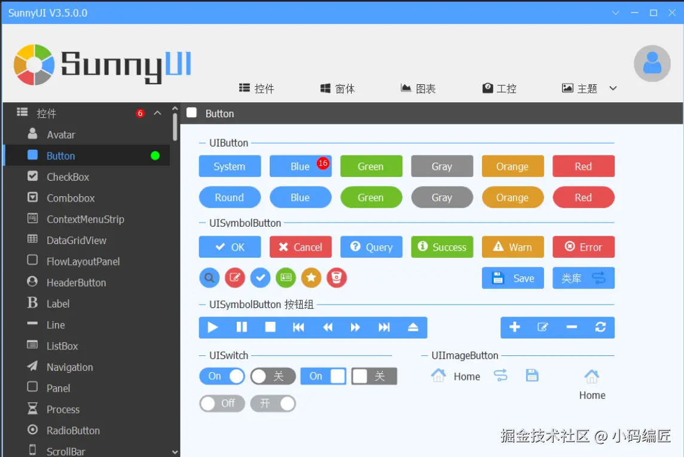The width and height of the screenshot is (684, 457).
Task: Open Navigation in the sidebar
Action: coord(86,367)
